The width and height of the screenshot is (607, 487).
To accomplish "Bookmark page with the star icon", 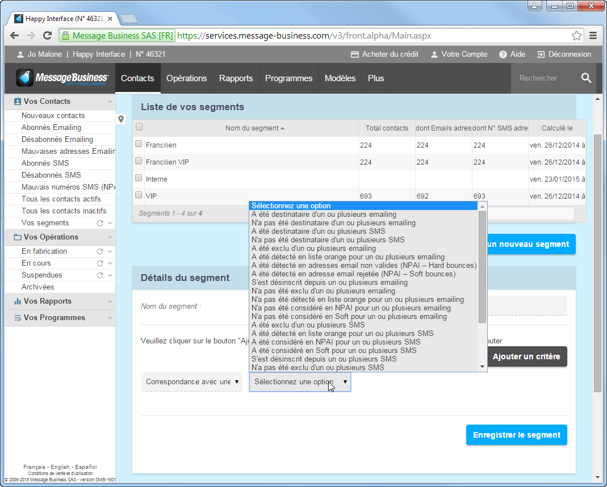I will click(576, 36).
